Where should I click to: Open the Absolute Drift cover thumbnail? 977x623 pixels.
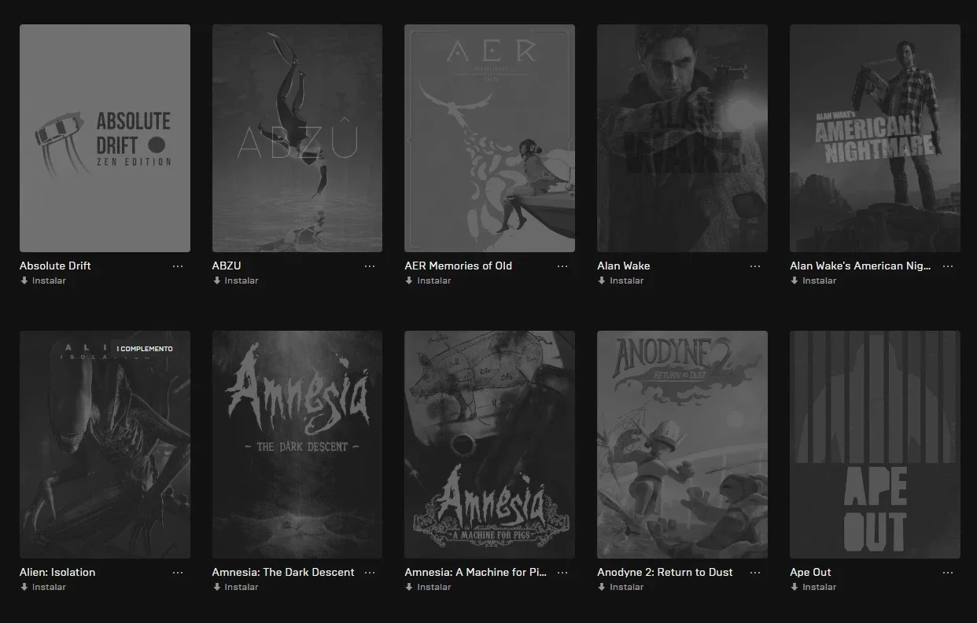(105, 138)
